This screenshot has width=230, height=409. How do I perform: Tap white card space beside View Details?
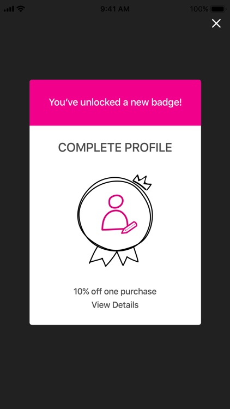coord(170,305)
